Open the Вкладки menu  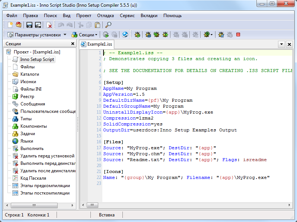(x=149, y=16)
